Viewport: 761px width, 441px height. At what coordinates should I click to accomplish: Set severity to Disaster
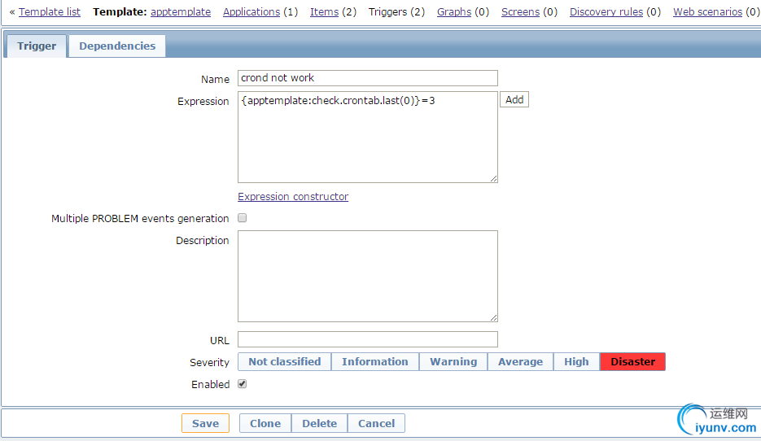[632, 362]
